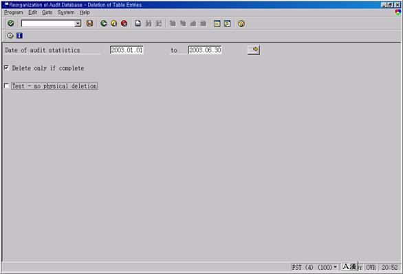Open the System menu
Image resolution: width=403 pixels, height=274 pixels.
tap(66, 12)
